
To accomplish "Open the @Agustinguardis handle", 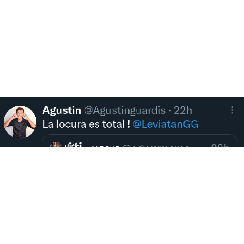I will [125, 111].
